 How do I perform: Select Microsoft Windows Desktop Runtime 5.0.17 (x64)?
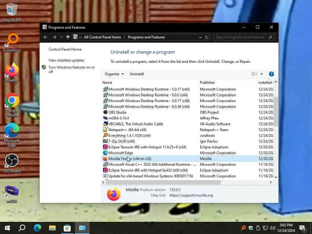(x=188, y=89)
